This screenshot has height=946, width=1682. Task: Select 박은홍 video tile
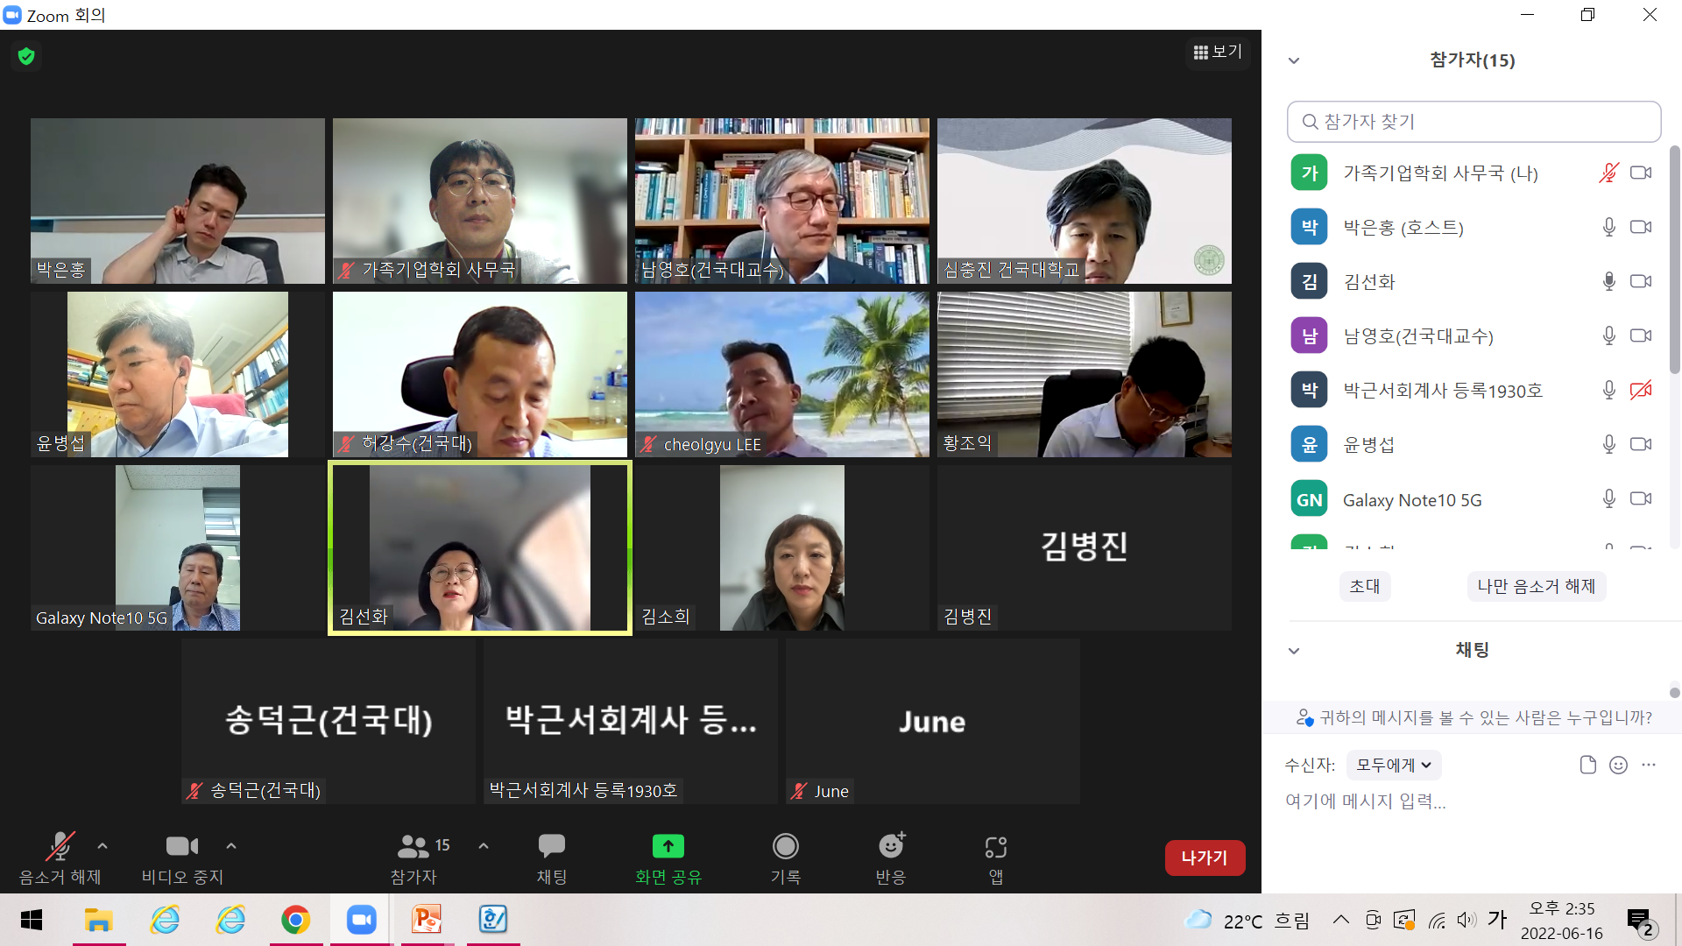click(x=178, y=201)
